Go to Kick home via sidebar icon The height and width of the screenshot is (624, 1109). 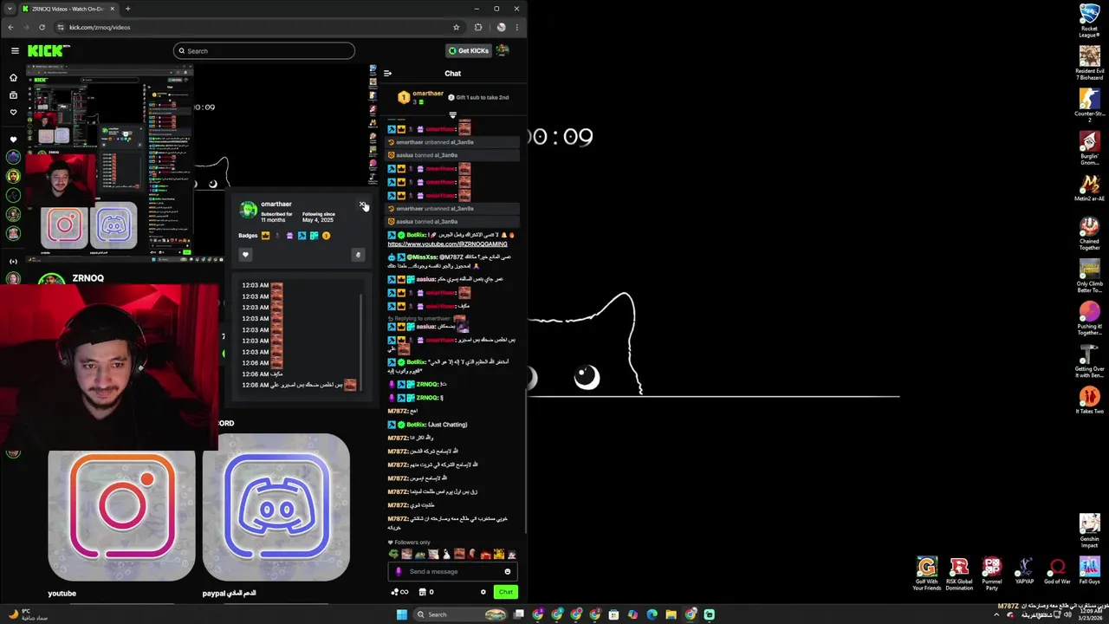pos(13,77)
